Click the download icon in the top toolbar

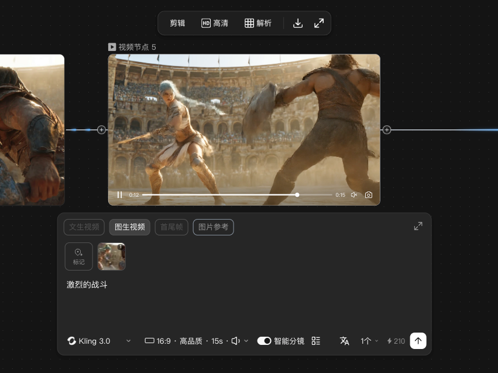[298, 23]
